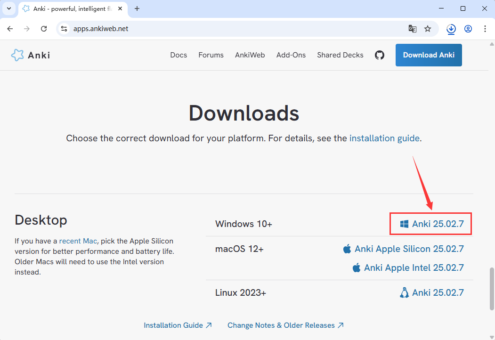495x340 pixels.
Task: Open the installation guide link in intro text
Action: click(x=384, y=138)
